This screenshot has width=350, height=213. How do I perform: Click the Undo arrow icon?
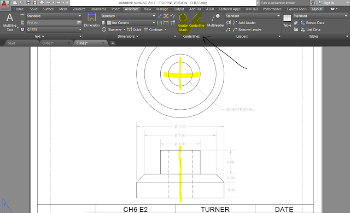(x=48, y=3)
